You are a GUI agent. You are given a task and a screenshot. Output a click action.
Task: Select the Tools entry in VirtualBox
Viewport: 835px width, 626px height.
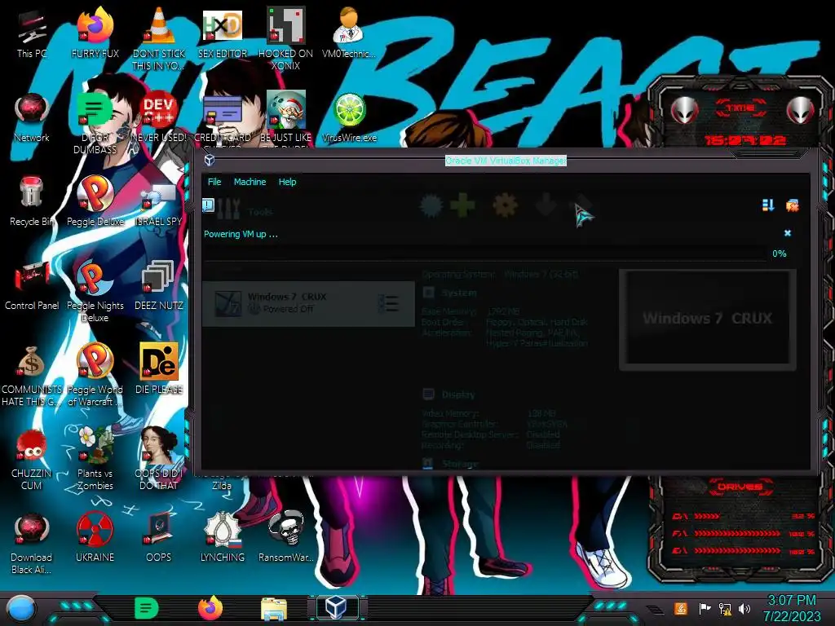click(x=246, y=210)
